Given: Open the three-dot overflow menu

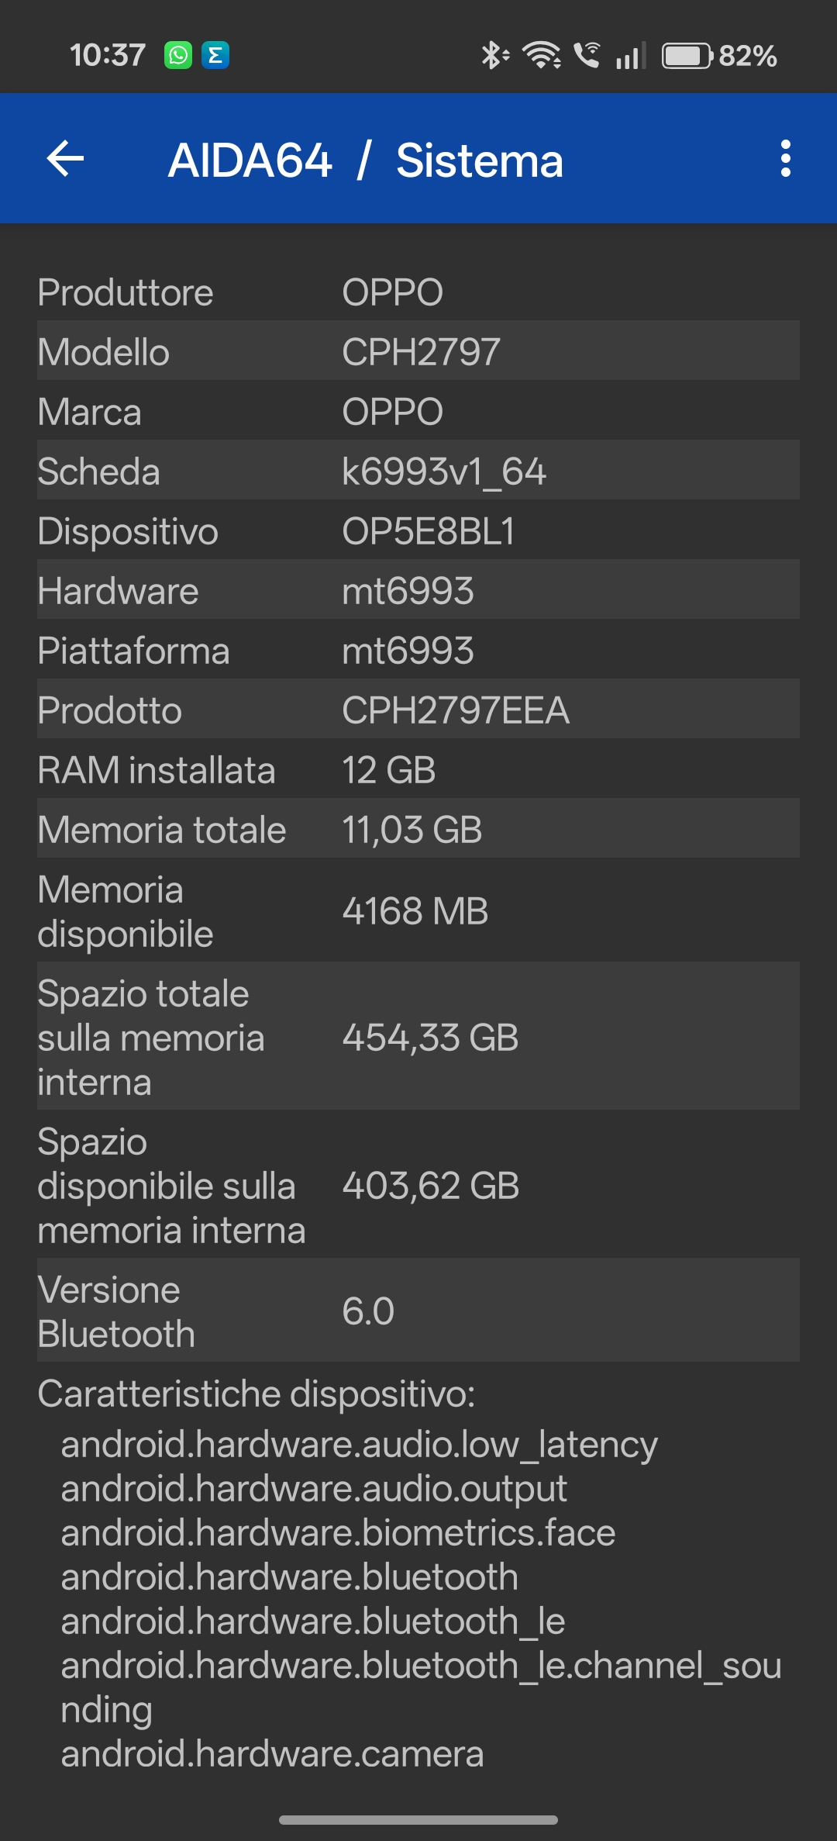Looking at the screenshot, I should (785, 159).
